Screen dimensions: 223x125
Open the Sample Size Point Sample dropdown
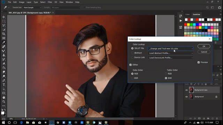(x=32, y=8)
